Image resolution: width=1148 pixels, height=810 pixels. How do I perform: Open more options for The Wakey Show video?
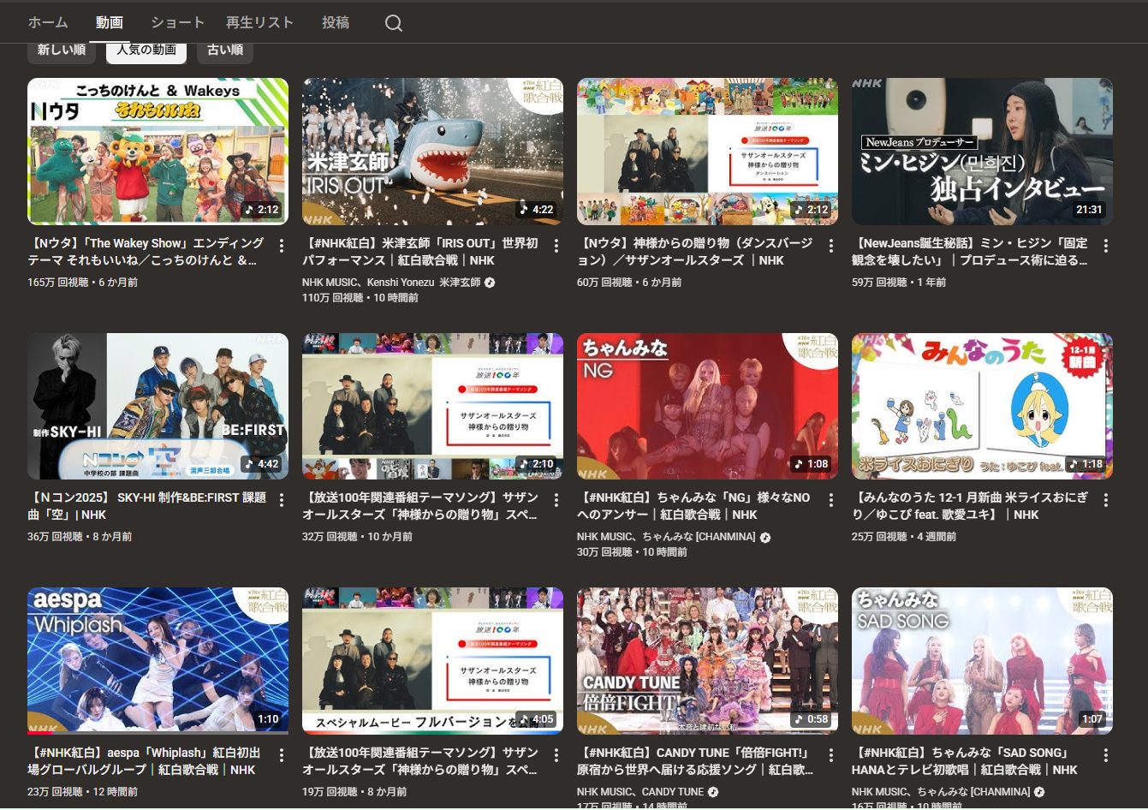pyautogui.click(x=281, y=246)
